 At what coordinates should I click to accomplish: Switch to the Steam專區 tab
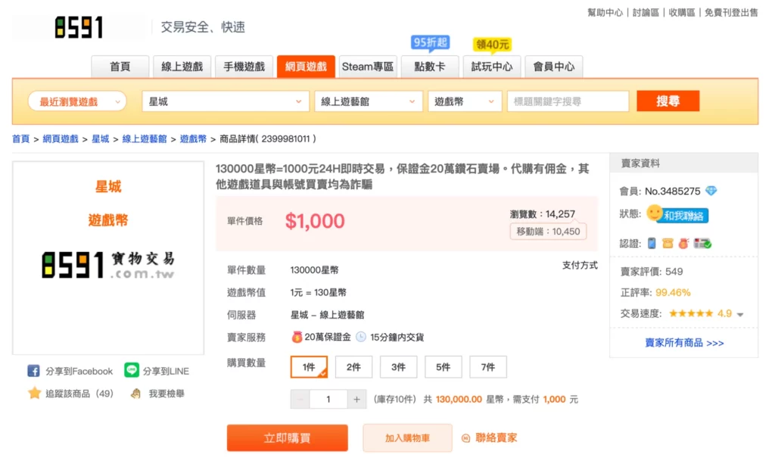click(x=367, y=67)
